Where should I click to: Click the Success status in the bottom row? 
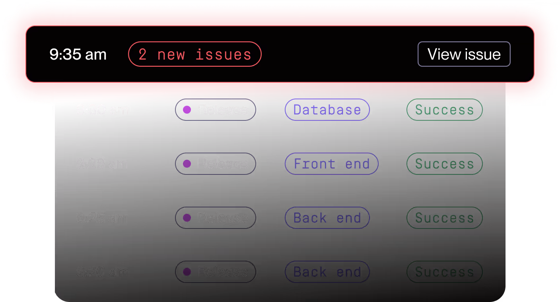coord(445,272)
